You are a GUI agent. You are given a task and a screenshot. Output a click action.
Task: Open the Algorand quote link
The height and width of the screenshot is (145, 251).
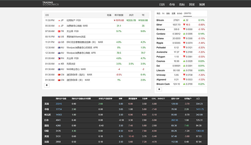point(161,79)
